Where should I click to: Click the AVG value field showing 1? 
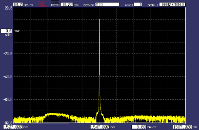138,5
